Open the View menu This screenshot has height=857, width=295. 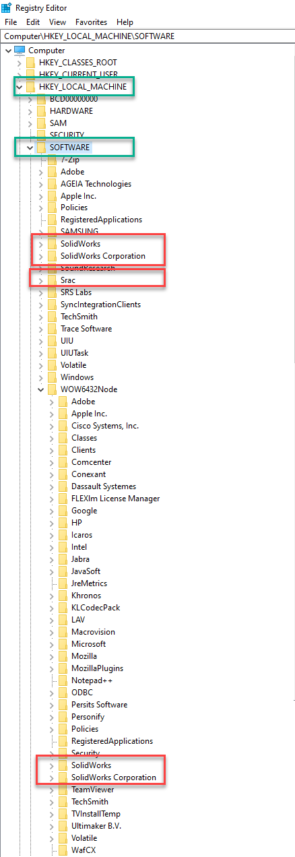click(x=57, y=22)
